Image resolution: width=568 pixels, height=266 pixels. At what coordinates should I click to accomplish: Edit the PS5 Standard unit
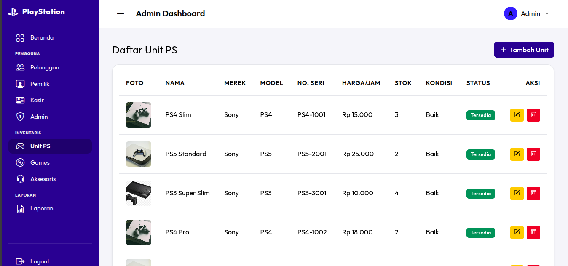click(x=517, y=154)
